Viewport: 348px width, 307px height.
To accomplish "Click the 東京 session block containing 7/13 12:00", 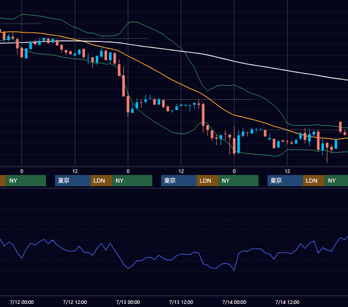I will coord(179,181).
